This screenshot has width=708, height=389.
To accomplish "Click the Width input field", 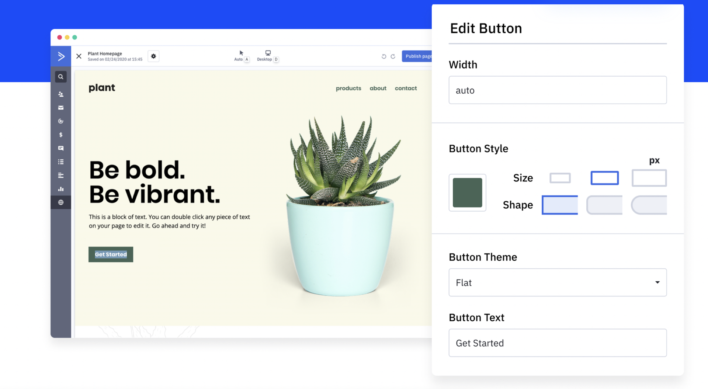I will [x=557, y=90].
